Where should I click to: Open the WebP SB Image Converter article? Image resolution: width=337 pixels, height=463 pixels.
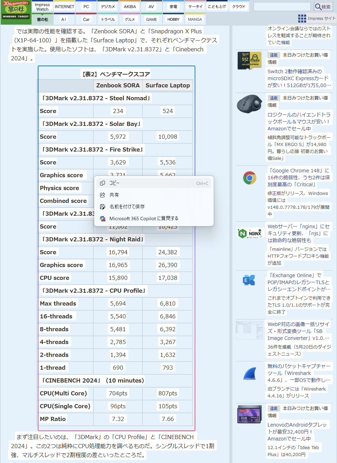click(x=299, y=331)
